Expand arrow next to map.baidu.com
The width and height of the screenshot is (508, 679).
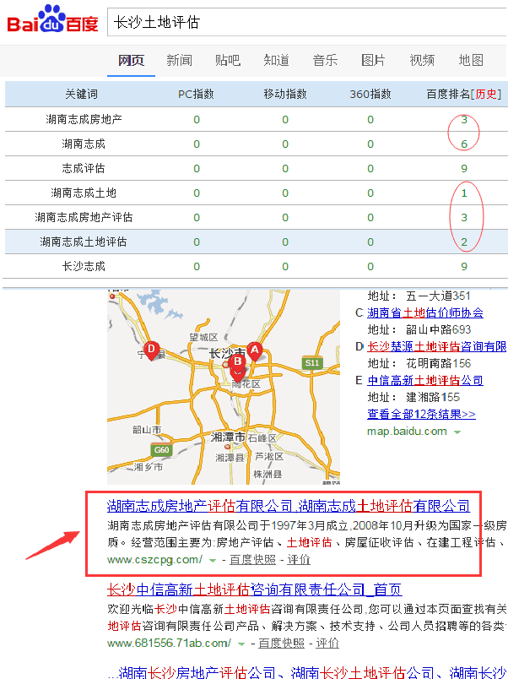[x=457, y=432]
